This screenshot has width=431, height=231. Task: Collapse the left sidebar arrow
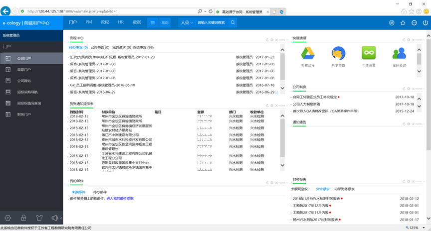[61, 218]
